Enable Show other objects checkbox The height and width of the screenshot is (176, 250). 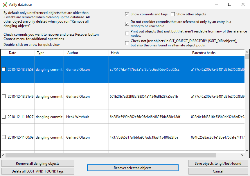[173, 14]
